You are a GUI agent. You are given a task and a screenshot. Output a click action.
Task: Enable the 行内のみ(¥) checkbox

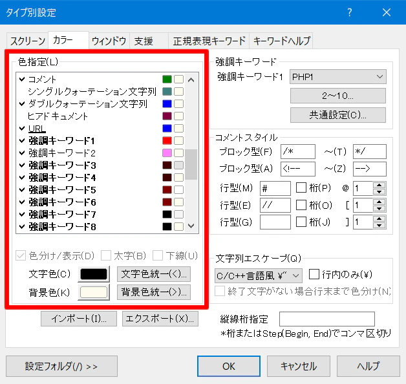coord(314,274)
